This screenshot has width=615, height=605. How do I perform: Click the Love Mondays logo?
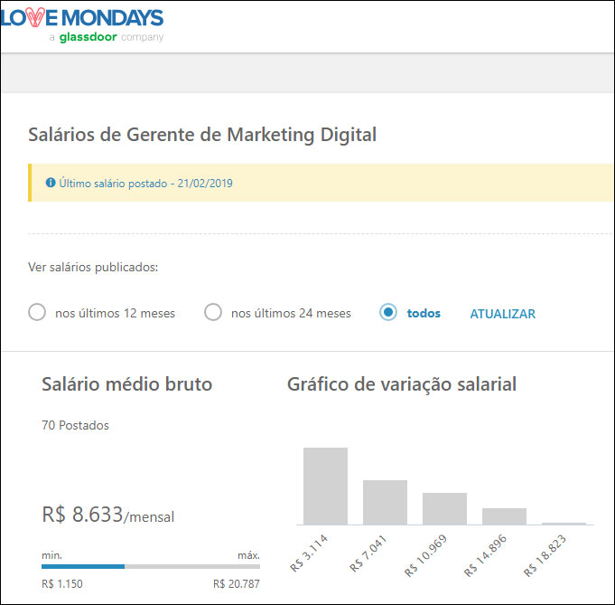81,17
